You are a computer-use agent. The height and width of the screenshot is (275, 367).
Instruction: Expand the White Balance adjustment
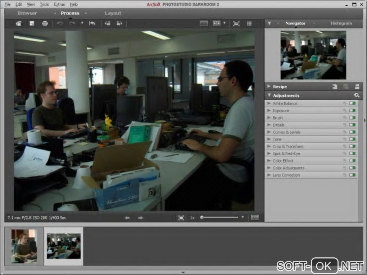[x=269, y=104]
